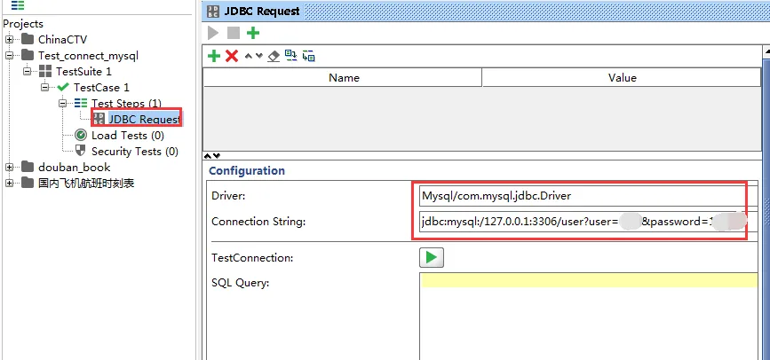This screenshot has width=770, height=360.
Task: Click the grayed-out run request play icon
Action: (213, 33)
